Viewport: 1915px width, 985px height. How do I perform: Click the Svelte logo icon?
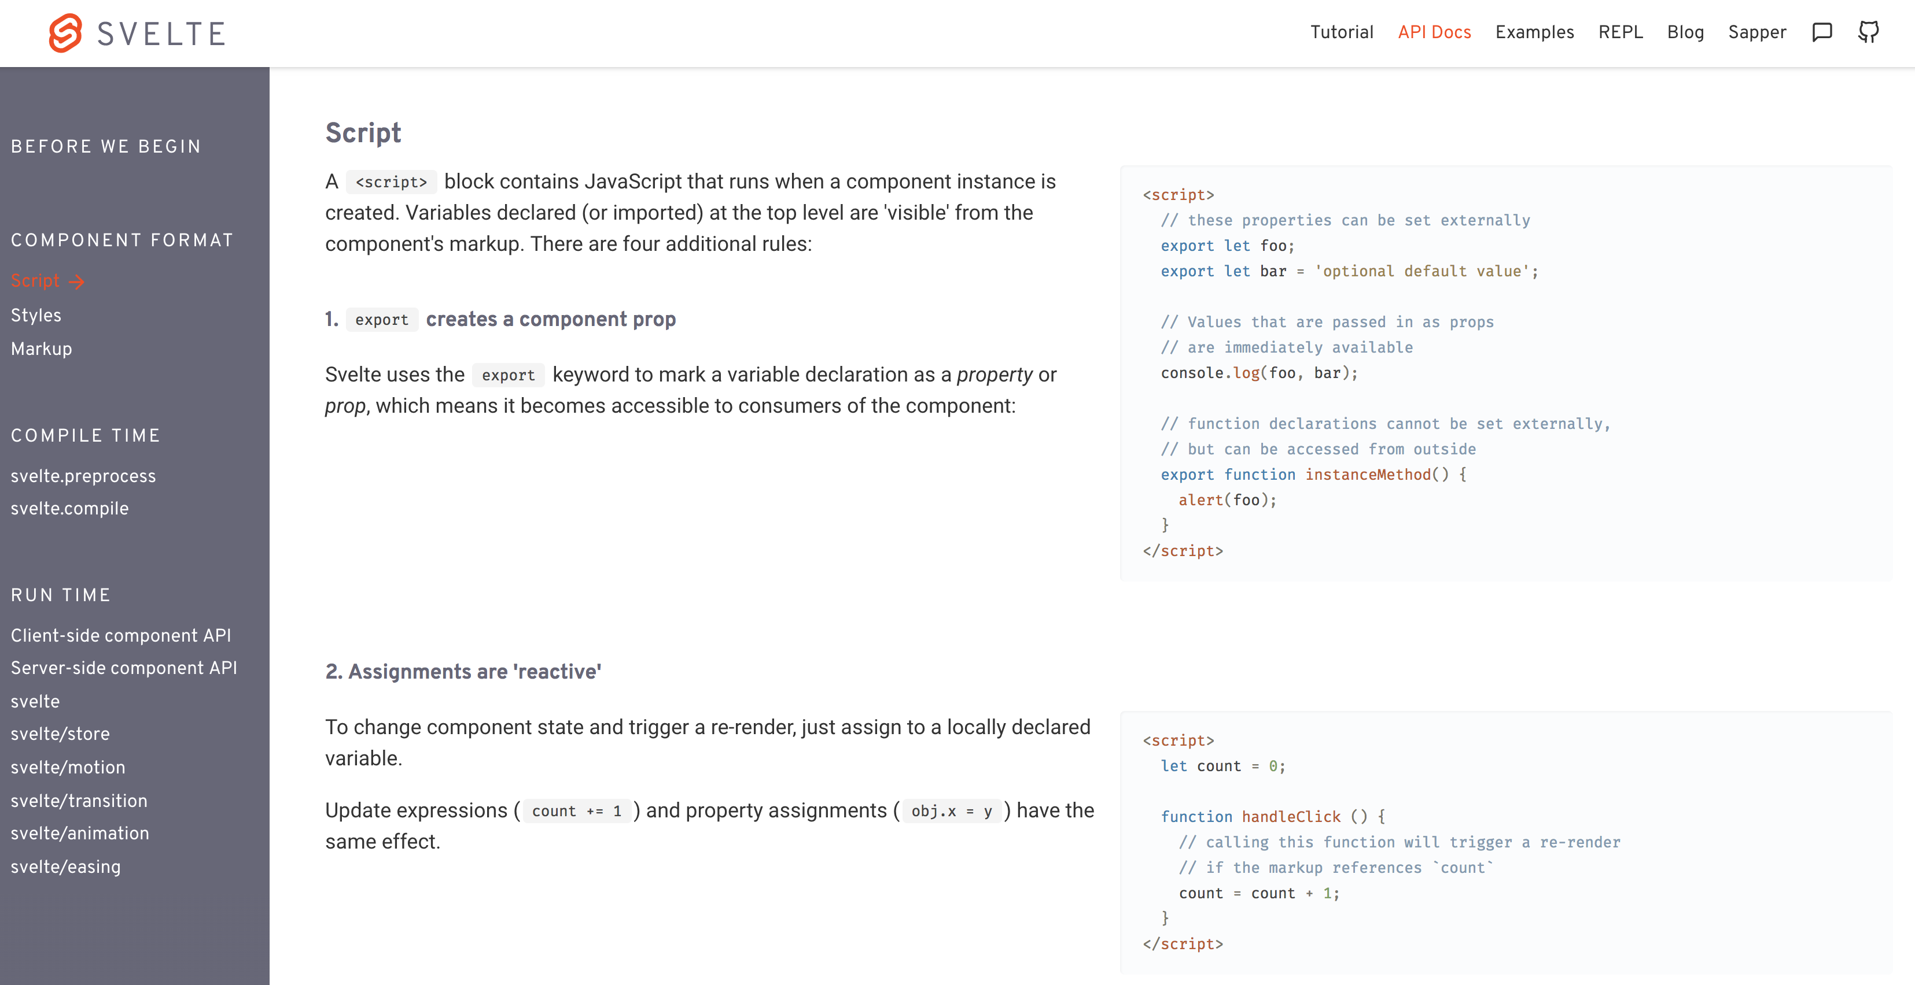(x=65, y=33)
